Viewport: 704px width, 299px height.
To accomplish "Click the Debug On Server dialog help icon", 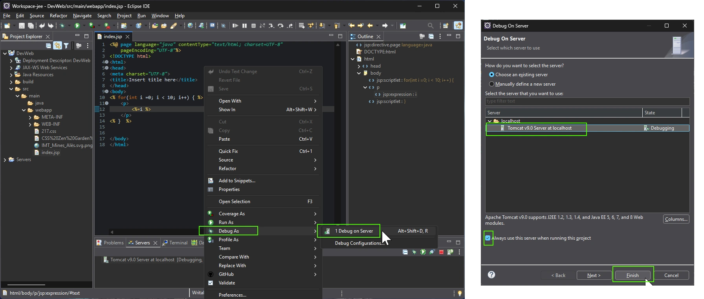I will 491,275.
